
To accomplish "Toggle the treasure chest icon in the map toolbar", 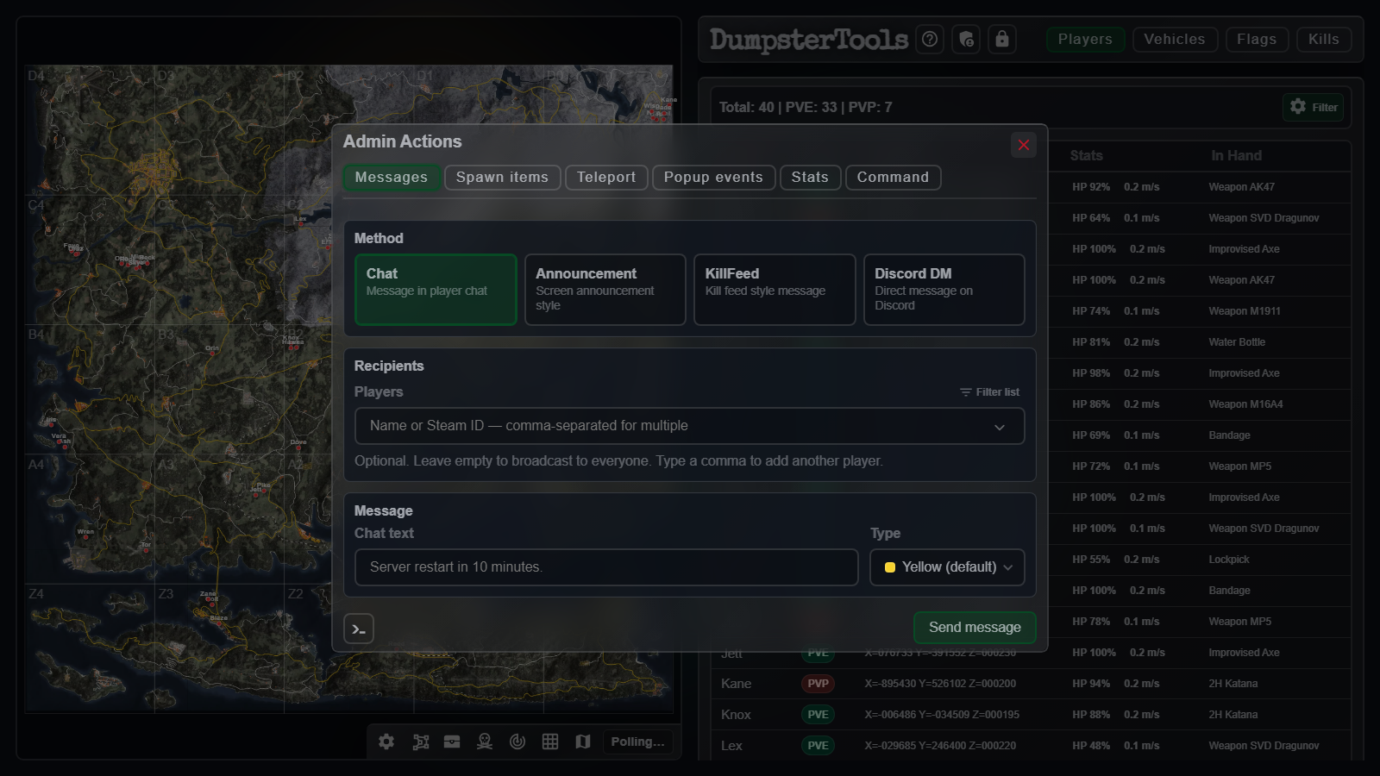I will (x=452, y=742).
